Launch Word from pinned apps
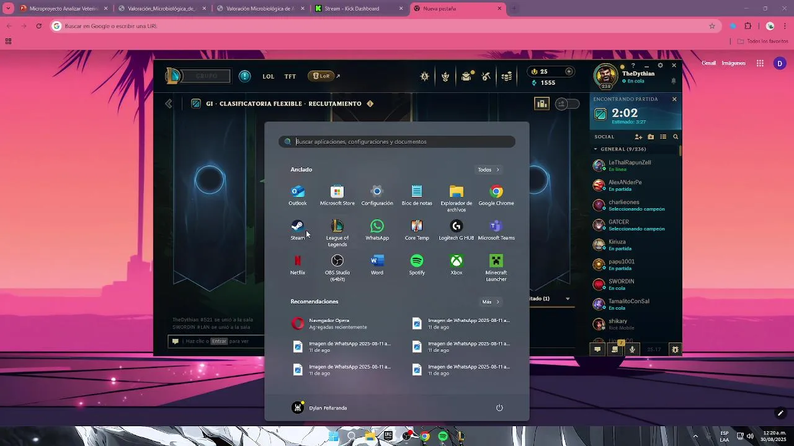Screen dimensions: 794x446 point(377,265)
